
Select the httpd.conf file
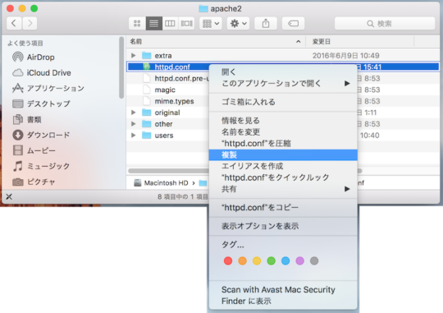tap(172, 67)
